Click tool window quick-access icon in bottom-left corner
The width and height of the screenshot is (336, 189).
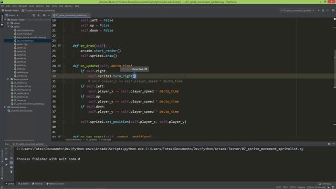2,187
